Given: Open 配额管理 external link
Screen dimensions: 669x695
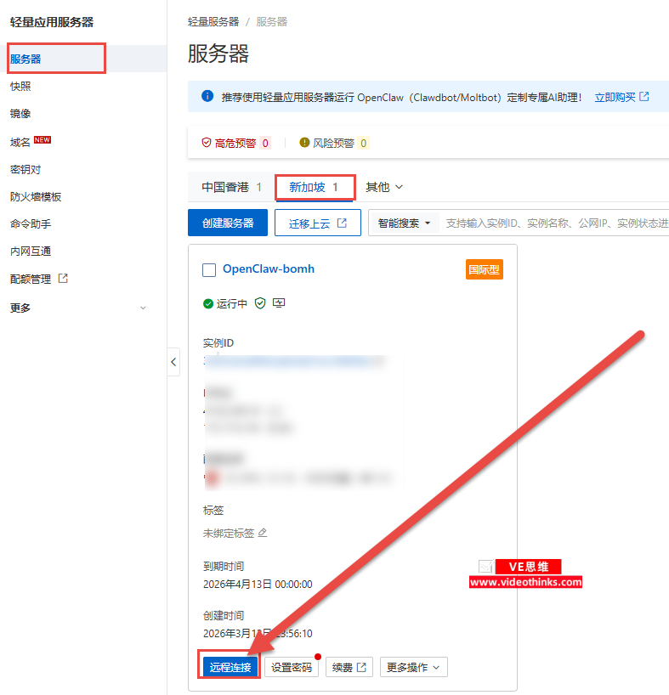Looking at the screenshot, I should (31, 279).
